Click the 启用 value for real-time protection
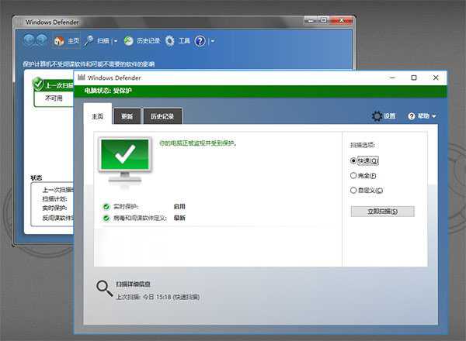 (x=179, y=206)
